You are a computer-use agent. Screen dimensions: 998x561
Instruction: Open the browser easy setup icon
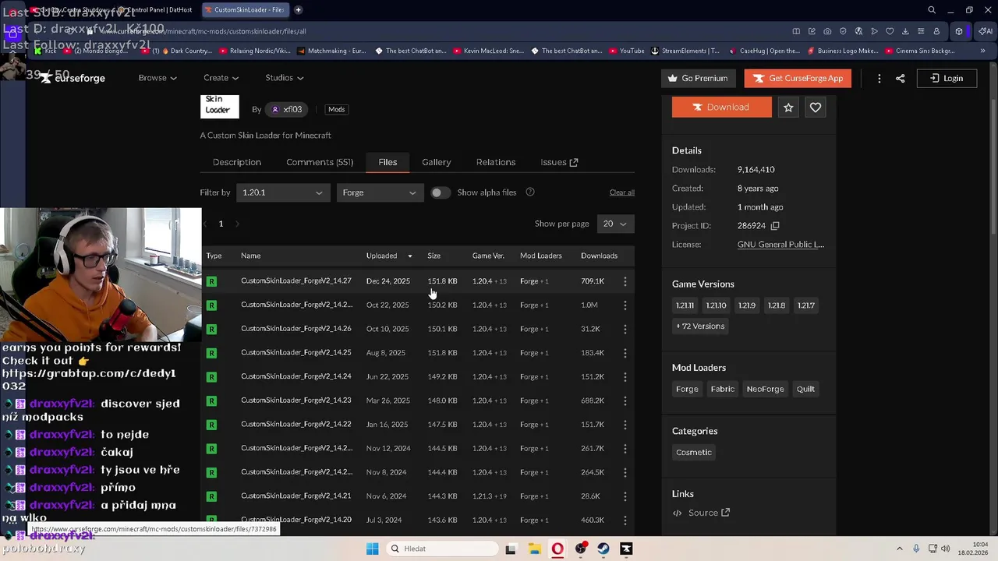click(x=921, y=31)
